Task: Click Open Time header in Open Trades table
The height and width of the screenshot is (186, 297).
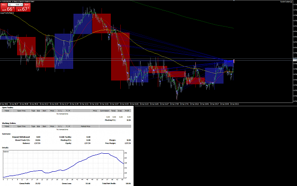Action: tap(21, 111)
